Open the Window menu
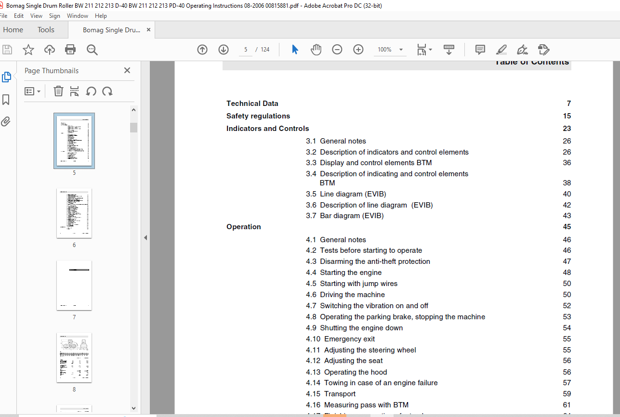 click(x=78, y=16)
